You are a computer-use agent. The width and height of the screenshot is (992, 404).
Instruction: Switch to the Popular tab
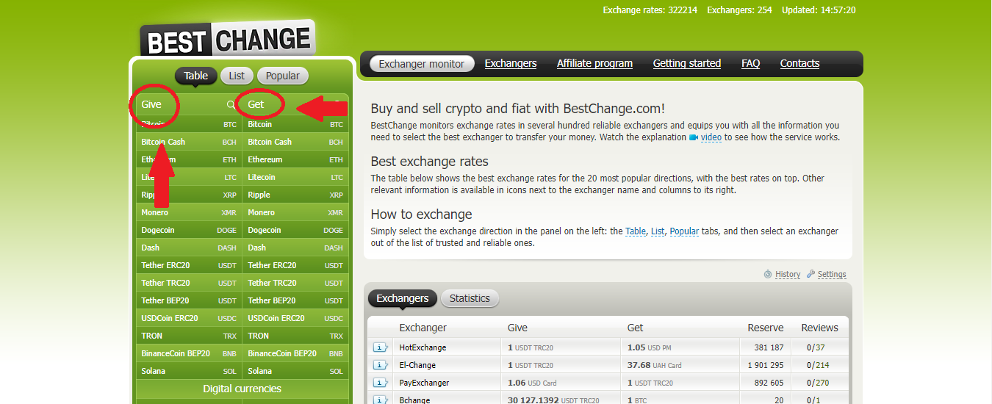pos(282,76)
